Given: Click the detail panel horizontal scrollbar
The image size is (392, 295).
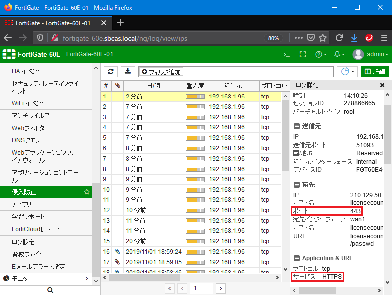Looking at the screenshot, I should point(317,290).
